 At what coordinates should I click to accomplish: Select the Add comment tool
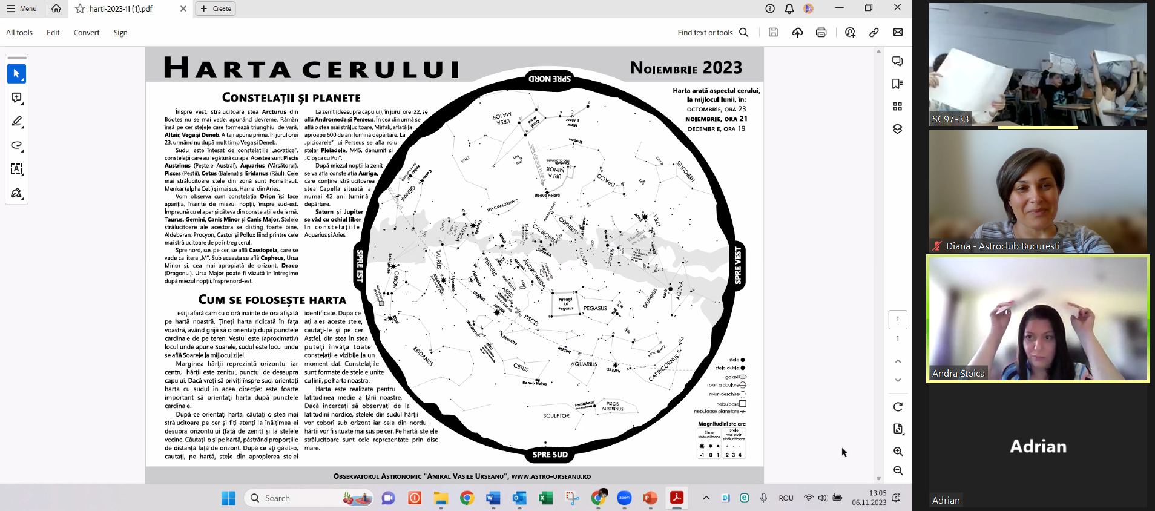pos(16,97)
